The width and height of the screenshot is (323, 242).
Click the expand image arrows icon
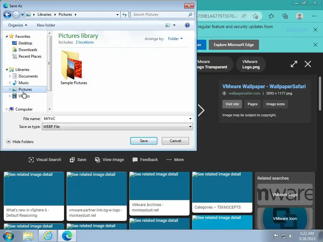(294, 64)
